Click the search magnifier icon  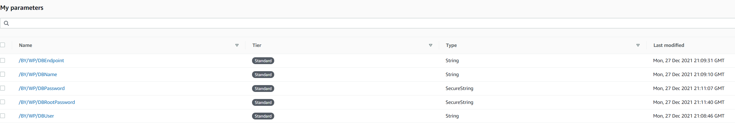tap(6, 23)
